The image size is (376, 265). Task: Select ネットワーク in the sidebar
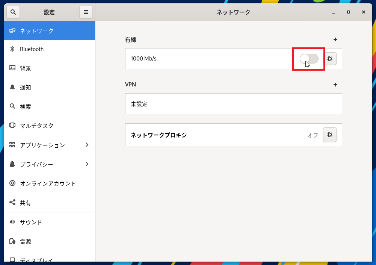point(36,31)
